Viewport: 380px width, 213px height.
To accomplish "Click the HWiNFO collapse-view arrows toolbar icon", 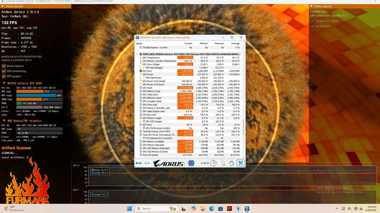I will pyautogui.click(x=147, y=163).
